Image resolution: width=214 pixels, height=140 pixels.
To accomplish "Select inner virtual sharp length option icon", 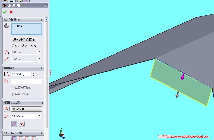I will pyautogui.click(x=22, y=124).
